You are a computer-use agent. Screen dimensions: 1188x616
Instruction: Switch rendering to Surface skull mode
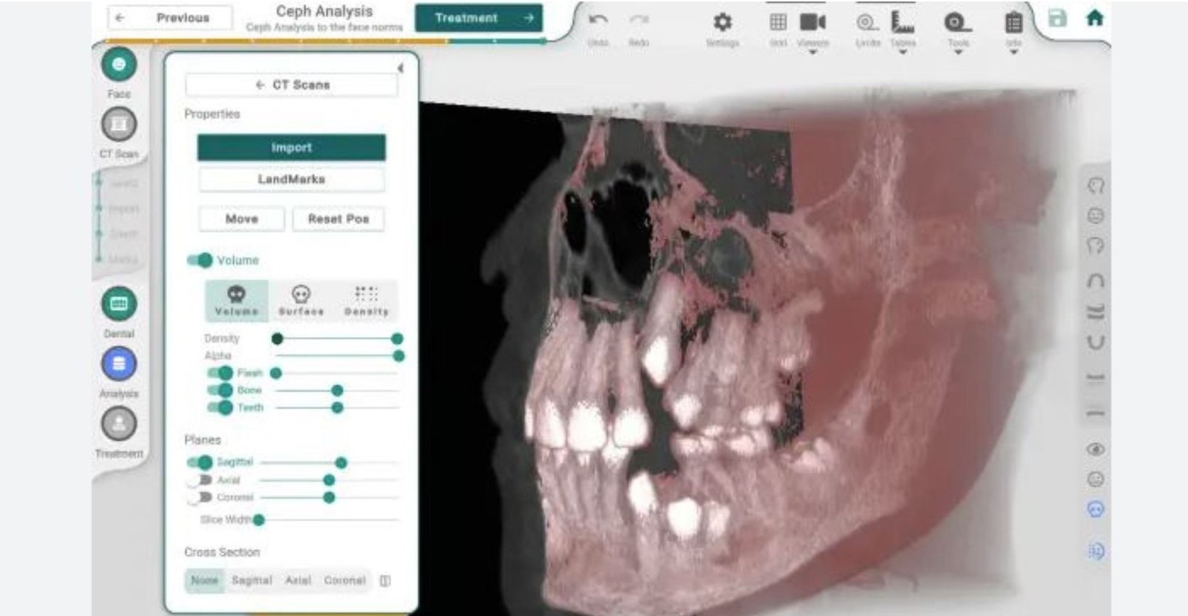click(x=301, y=300)
